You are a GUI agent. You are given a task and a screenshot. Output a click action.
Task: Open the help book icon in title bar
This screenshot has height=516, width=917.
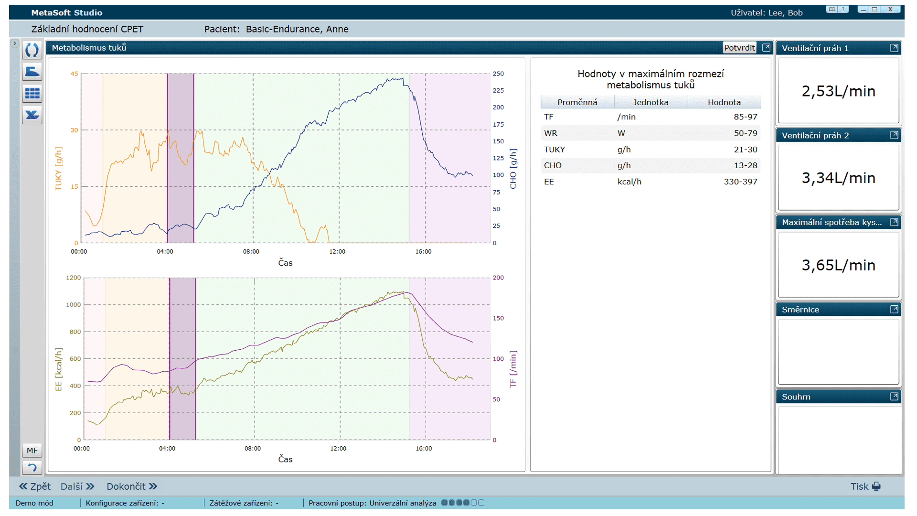(x=832, y=9)
